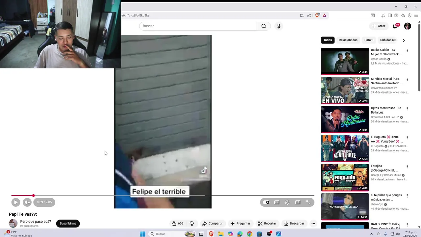Open the Pero que paso acá? channel
This screenshot has width=421, height=237.
pos(36,222)
